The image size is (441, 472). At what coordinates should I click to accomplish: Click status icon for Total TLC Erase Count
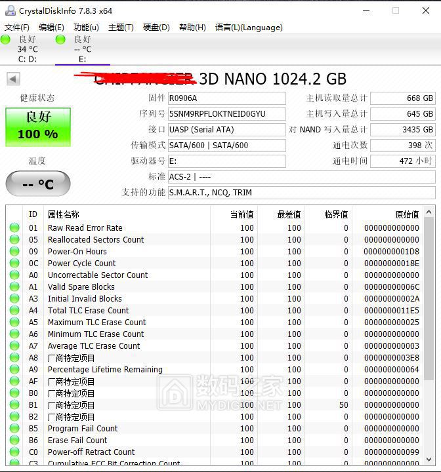14,310
